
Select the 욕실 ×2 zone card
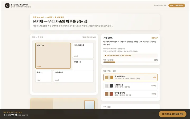(x=44, y=76)
